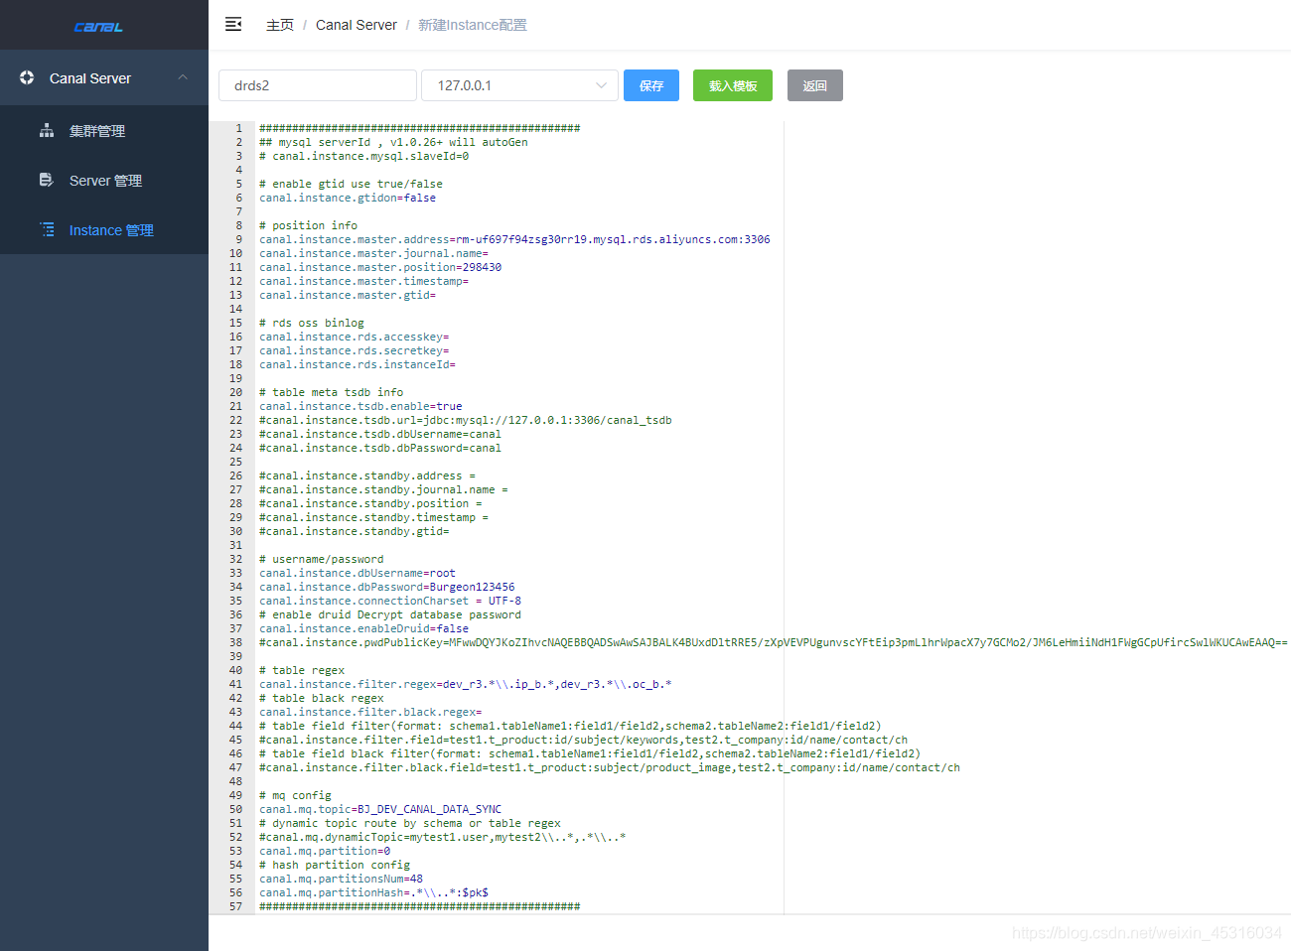Focus the drds2 instance name field
Image resolution: width=1291 pixels, height=951 pixels.
pos(318,85)
